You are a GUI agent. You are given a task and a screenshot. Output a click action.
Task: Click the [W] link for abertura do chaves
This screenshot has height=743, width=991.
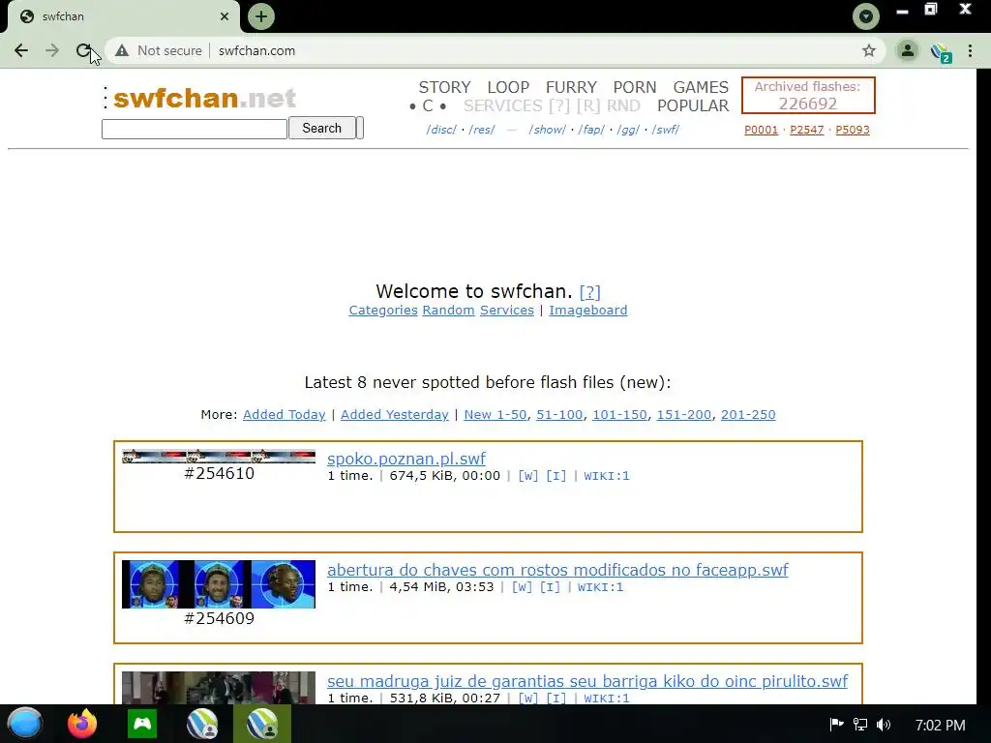point(522,587)
